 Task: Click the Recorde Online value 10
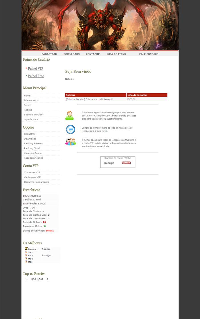(44, 222)
